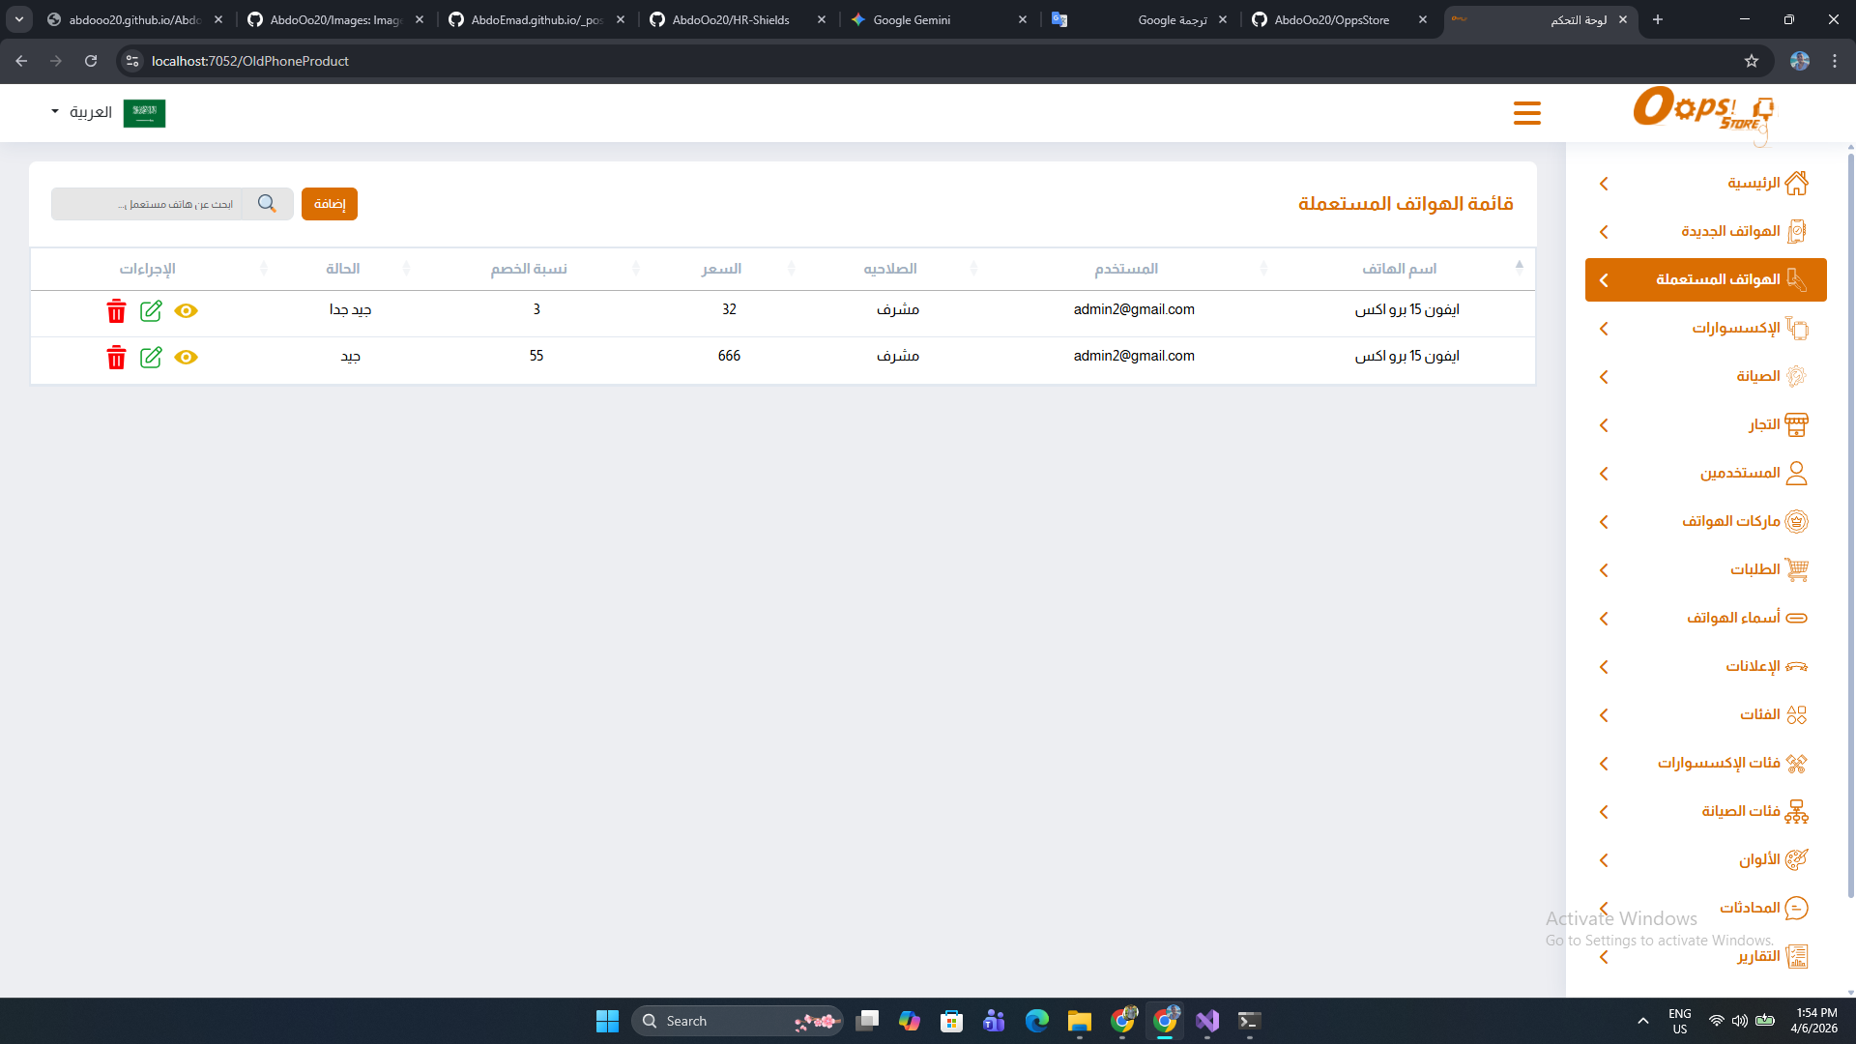View details of first row eye icon

[x=186, y=310]
